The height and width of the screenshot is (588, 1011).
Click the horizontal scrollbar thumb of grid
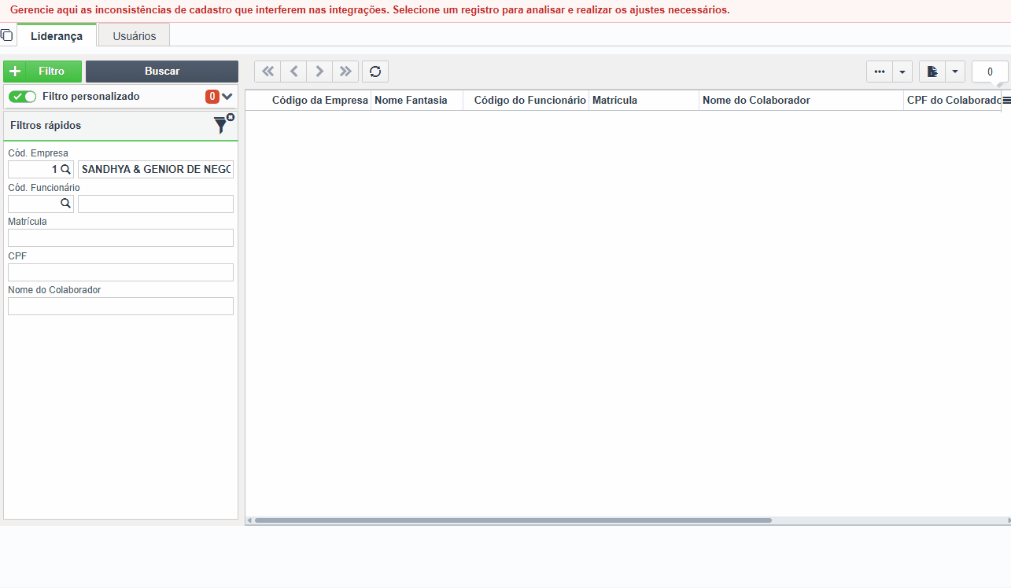click(513, 520)
